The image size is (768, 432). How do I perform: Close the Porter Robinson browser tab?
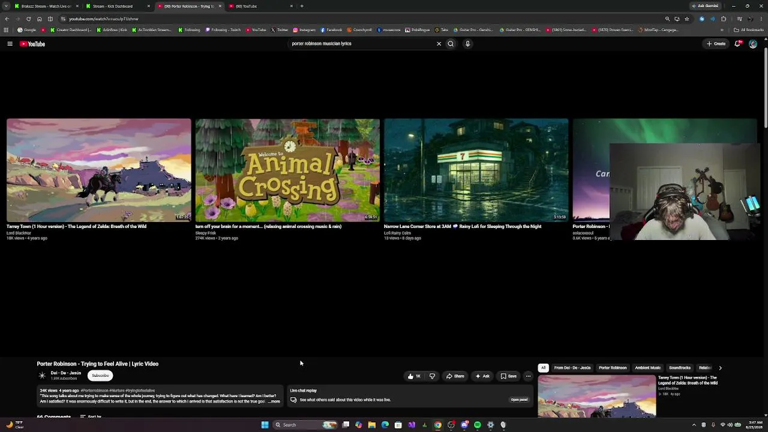pyautogui.click(x=220, y=6)
